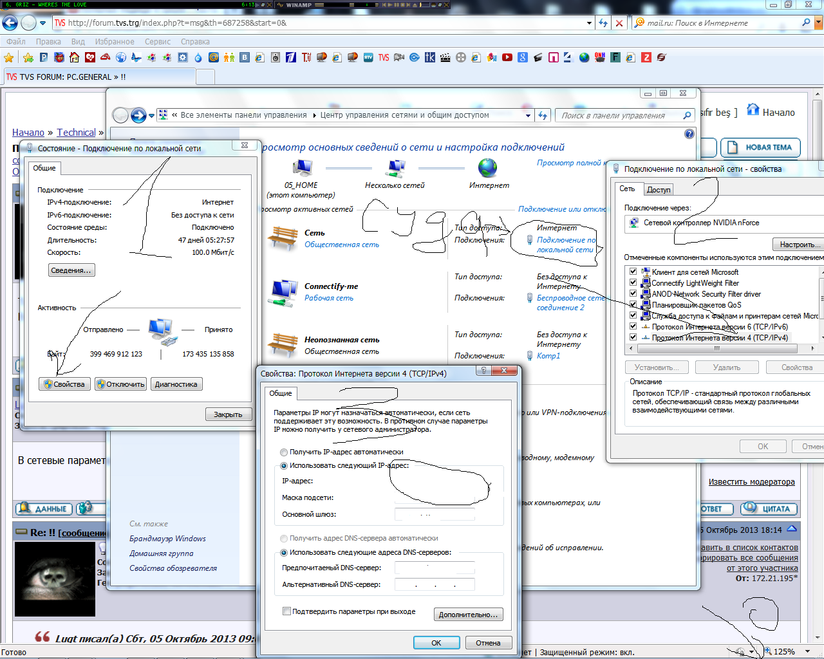Screen dimensions: 824x659
Task: Open the Control Panel address path dropdown
Action: pos(528,116)
